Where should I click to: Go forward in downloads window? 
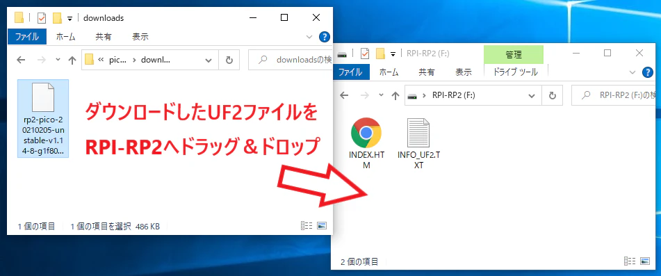41,60
